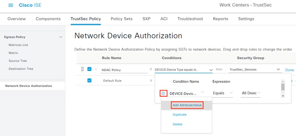
Task: Click the NDAC Policy rule name field
Action: (x=124, y=70)
